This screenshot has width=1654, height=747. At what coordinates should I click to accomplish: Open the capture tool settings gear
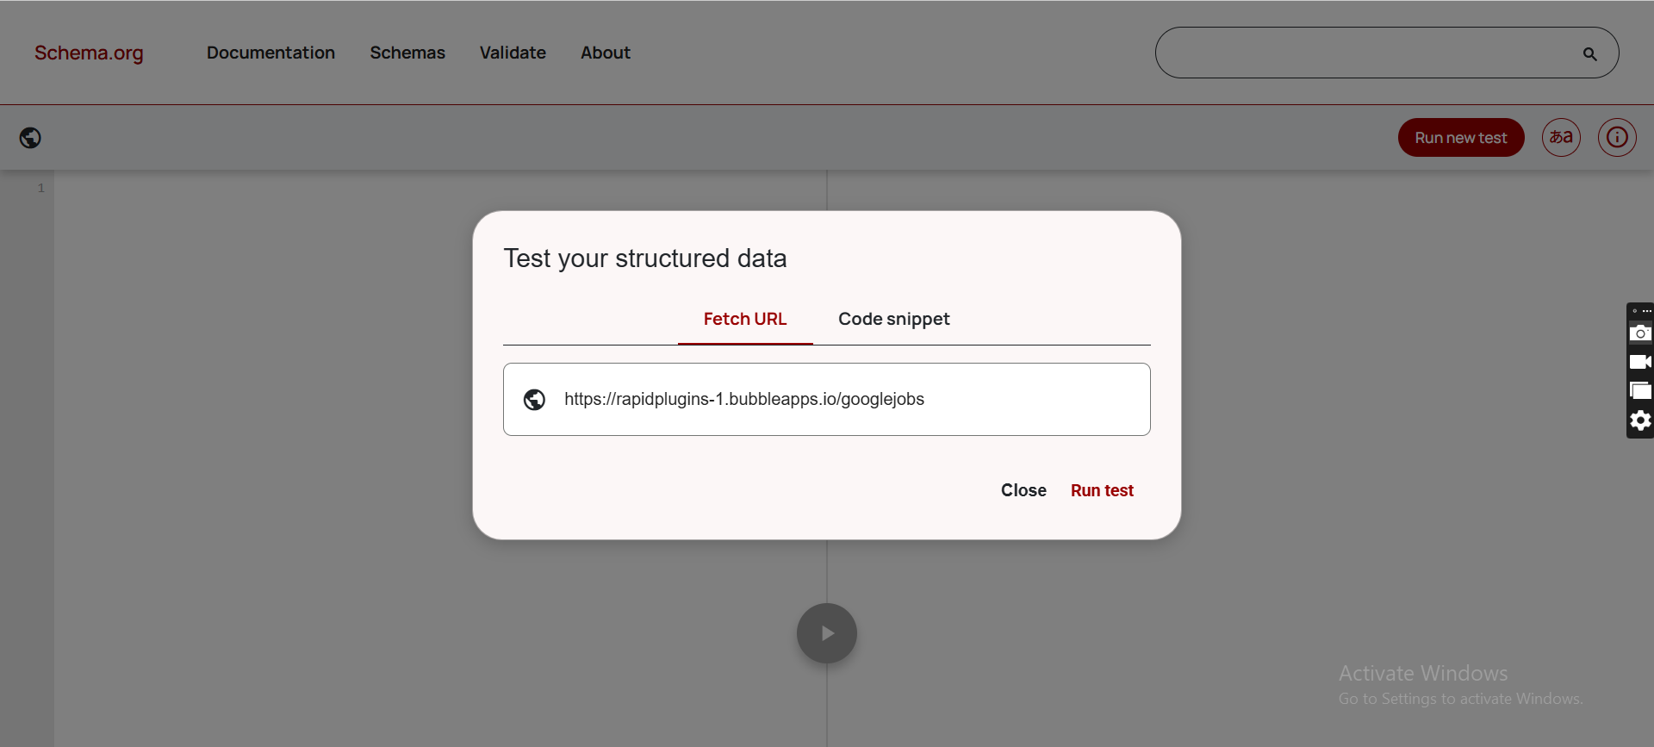tap(1639, 420)
